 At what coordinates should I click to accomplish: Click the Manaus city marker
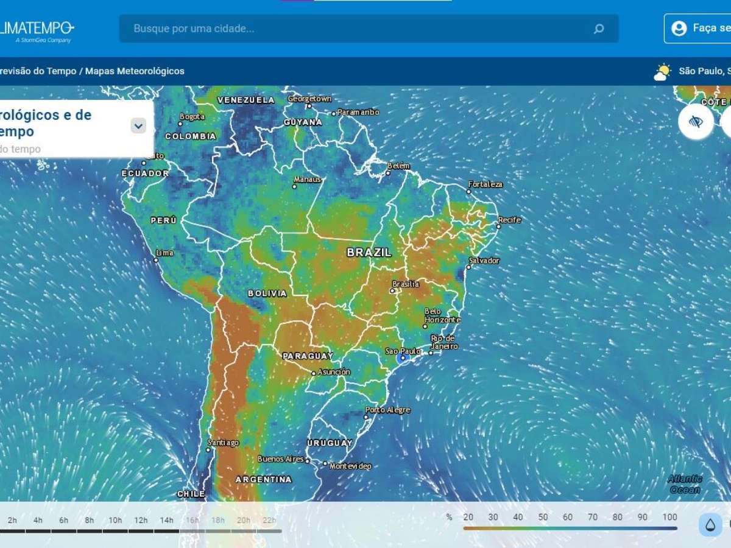coord(295,186)
